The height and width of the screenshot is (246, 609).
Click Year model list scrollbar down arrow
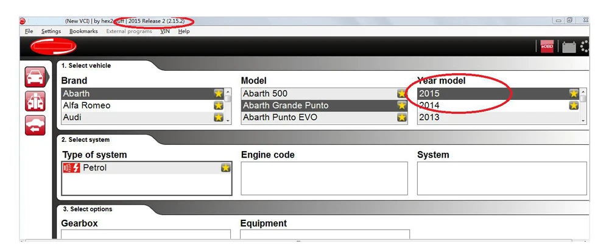pos(583,121)
